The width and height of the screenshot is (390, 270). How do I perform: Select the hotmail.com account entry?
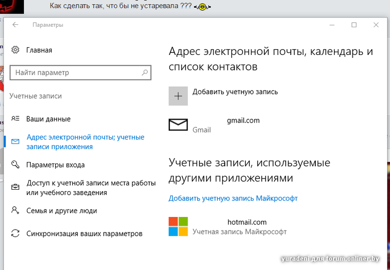[x=228, y=227]
